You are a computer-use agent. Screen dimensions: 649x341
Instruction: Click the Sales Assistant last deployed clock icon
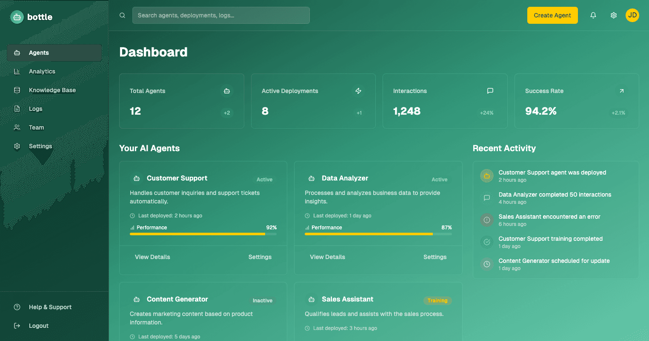coord(307,328)
